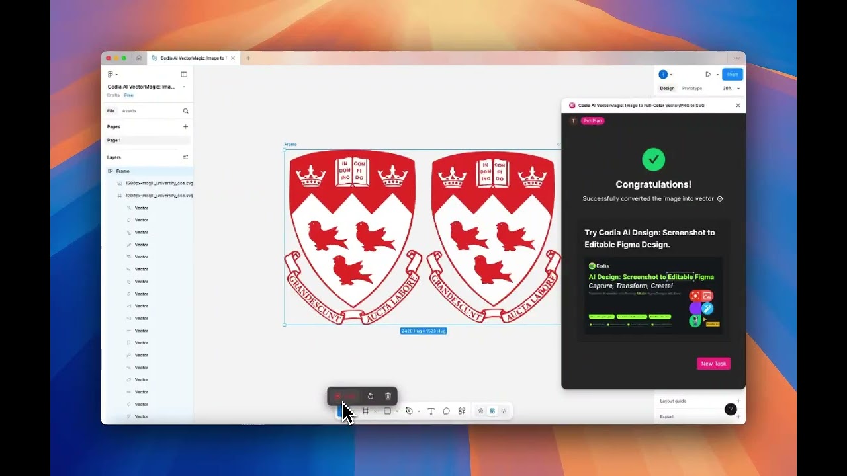The image size is (847, 476).
Task: Click the user avatar T in header
Action: [663, 75]
